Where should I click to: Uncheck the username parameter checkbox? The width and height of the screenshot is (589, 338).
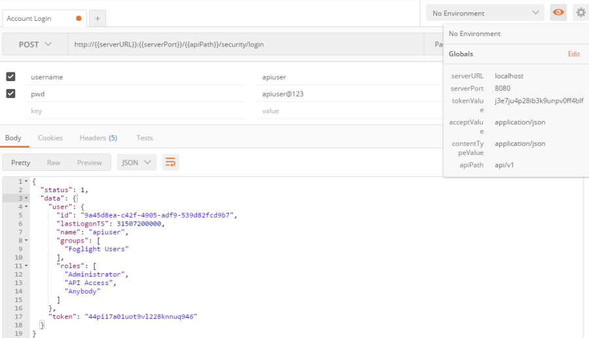(10, 76)
